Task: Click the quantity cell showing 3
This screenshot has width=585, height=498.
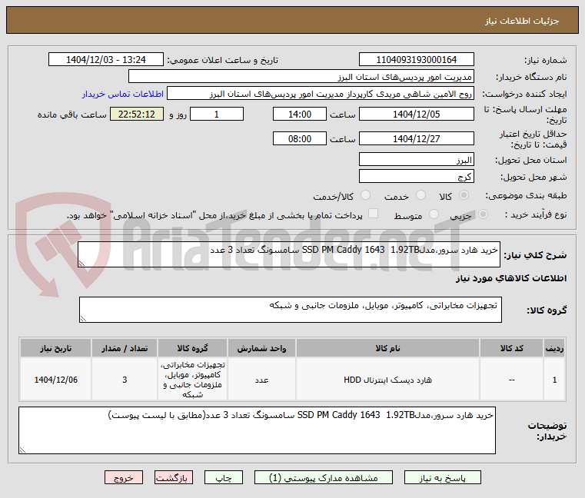Action: [125, 380]
